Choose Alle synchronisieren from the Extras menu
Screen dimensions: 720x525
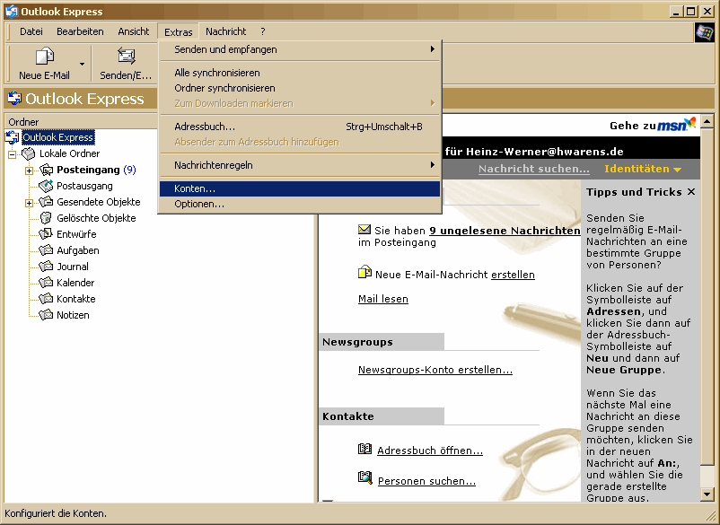click(300, 73)
